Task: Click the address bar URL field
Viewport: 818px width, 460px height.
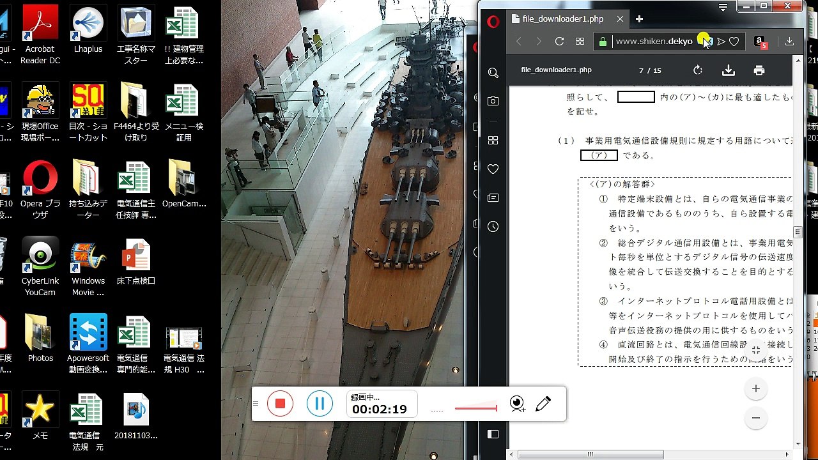Action: coord(654,42)
